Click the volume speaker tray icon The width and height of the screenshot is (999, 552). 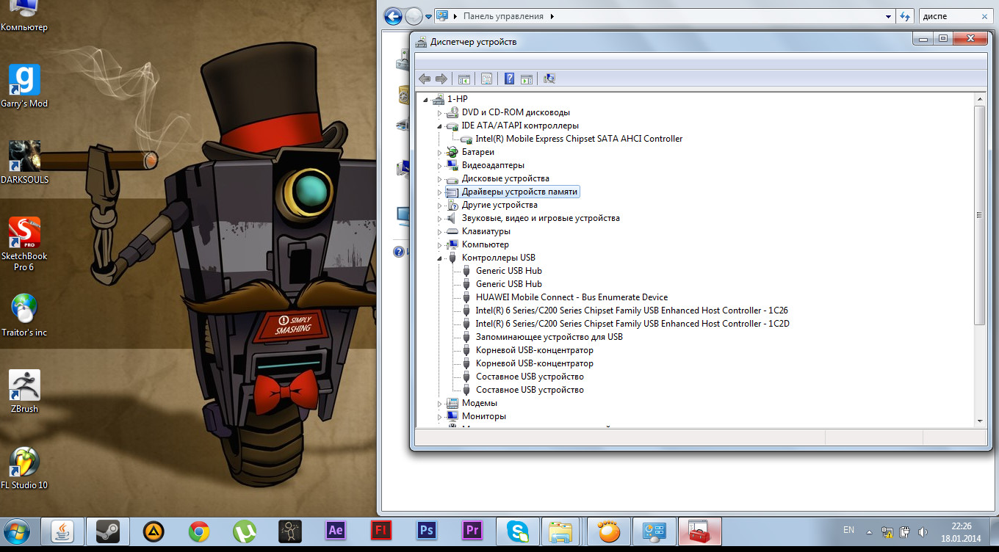click(x=923, y=532)
